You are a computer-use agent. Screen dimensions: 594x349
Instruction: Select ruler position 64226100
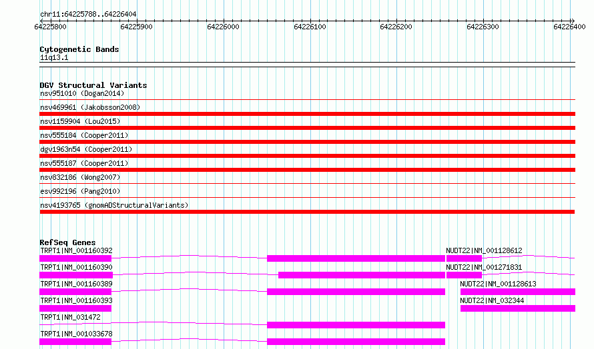pos(310,27)
